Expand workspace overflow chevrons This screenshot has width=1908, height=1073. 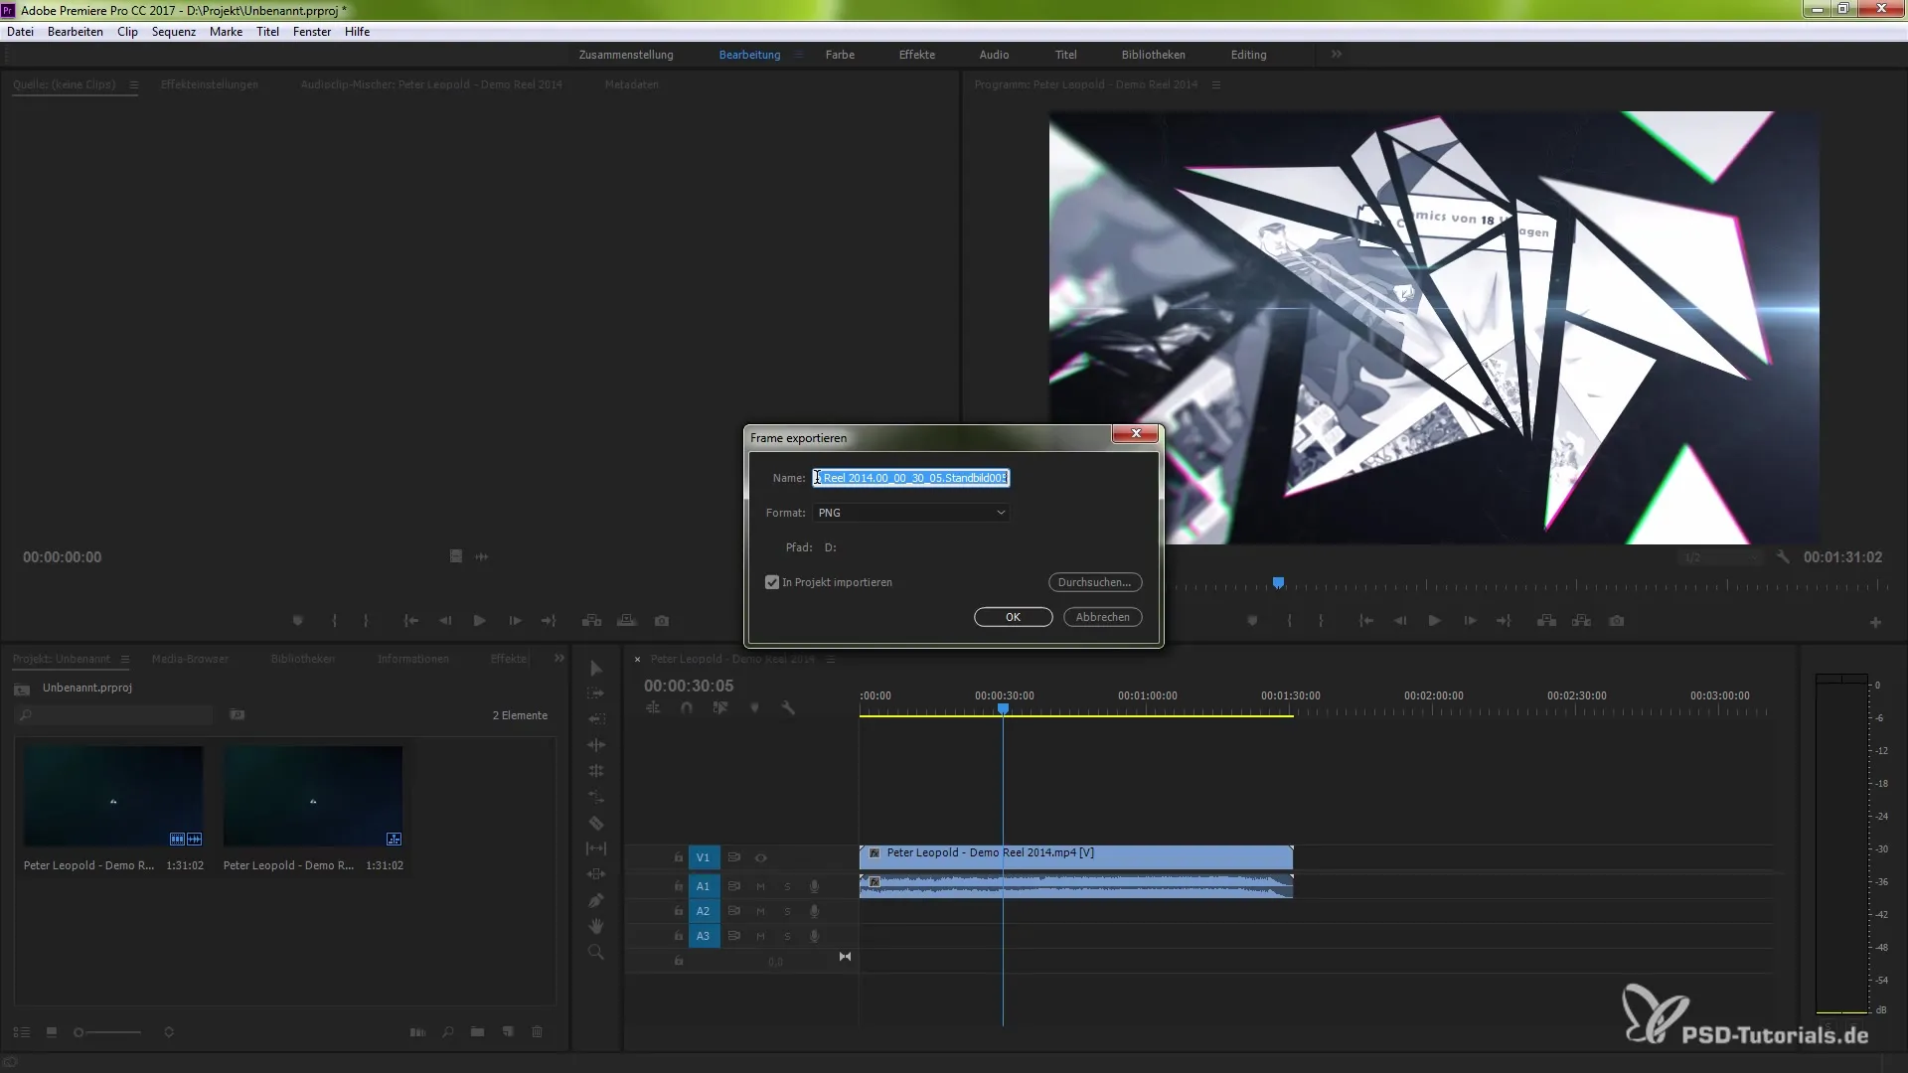point(1337,55)
